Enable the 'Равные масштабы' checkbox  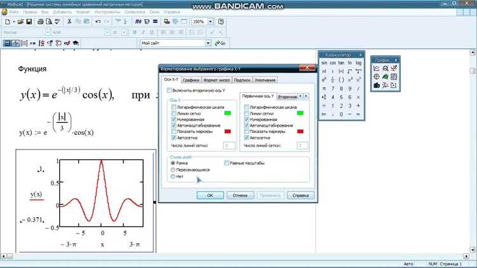(226, 163)
